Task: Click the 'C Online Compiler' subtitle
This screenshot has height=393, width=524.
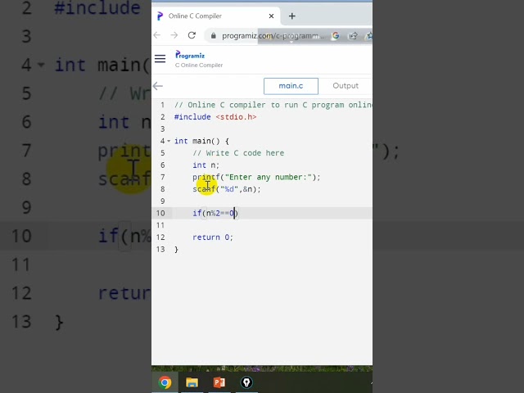Action: (199, 65)
